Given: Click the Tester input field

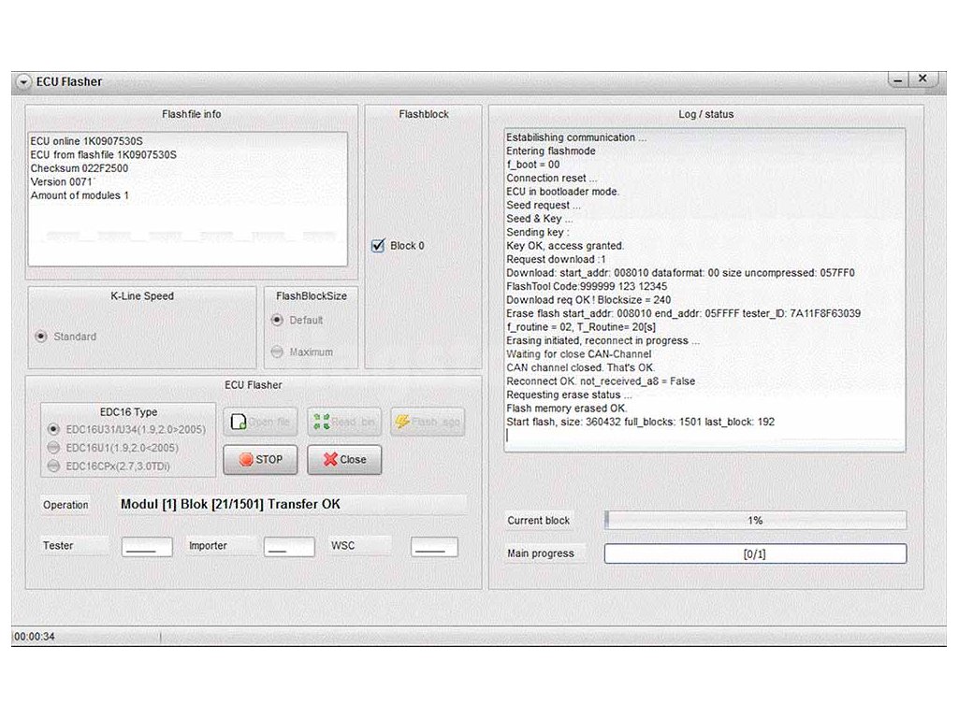Looking at the screenshot, I should [147, 547].
